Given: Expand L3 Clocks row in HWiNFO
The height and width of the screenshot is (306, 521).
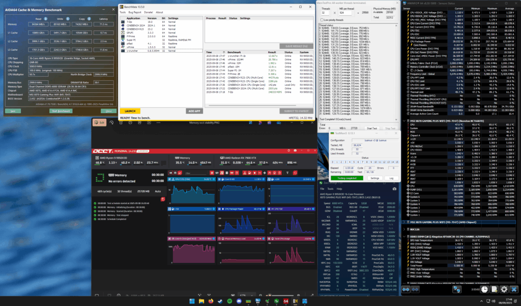Looking at the screenshot, I should (408, 71).
